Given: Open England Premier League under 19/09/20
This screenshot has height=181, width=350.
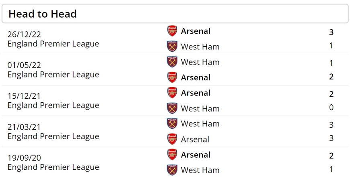Looking at the screenshot, I should click(54, 167).
